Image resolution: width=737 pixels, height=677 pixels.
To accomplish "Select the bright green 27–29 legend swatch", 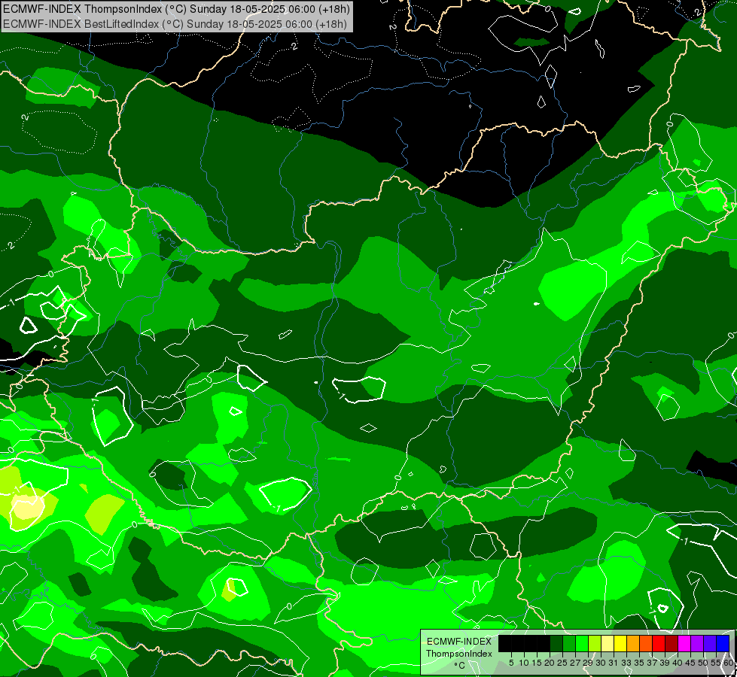I will pos(582,643).
